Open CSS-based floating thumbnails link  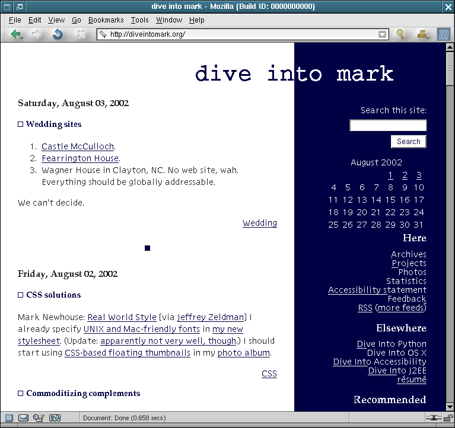coord(128,353)
